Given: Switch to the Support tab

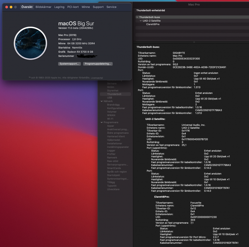Looking at the screenshot, I should coord(98,7).
